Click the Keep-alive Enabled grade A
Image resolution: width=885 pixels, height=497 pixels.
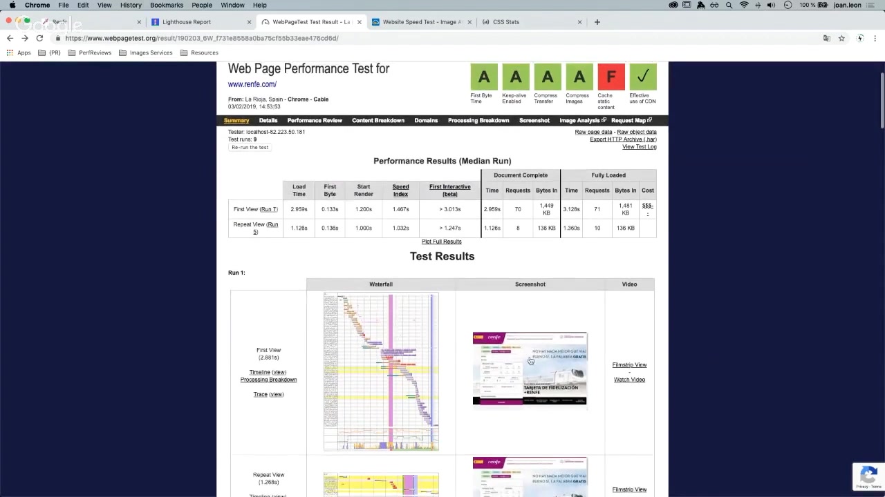516,77
